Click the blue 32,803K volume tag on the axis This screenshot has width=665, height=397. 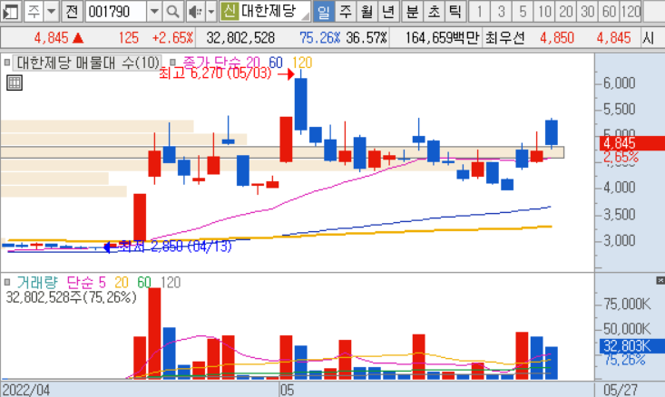(632, 346)
